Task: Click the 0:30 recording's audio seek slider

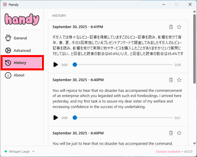Action: tap(123, 65)
